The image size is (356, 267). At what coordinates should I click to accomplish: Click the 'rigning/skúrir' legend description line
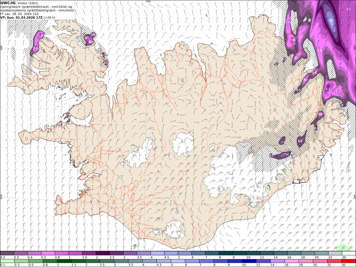pos(37,7)
